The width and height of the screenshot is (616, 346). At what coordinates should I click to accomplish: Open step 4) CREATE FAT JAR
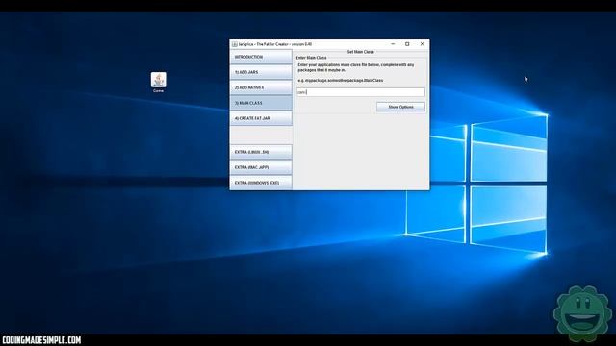pyautogui.click(x=261, y=118)
